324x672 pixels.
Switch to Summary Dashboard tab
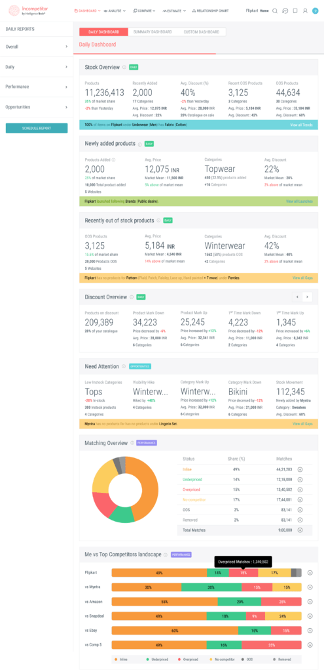pos(153,32)
